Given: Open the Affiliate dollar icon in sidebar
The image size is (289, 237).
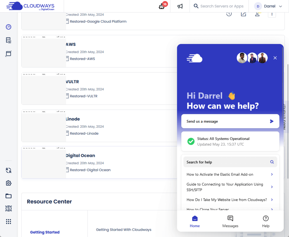Looking at the screenshot, I should (x=8, y=209).
